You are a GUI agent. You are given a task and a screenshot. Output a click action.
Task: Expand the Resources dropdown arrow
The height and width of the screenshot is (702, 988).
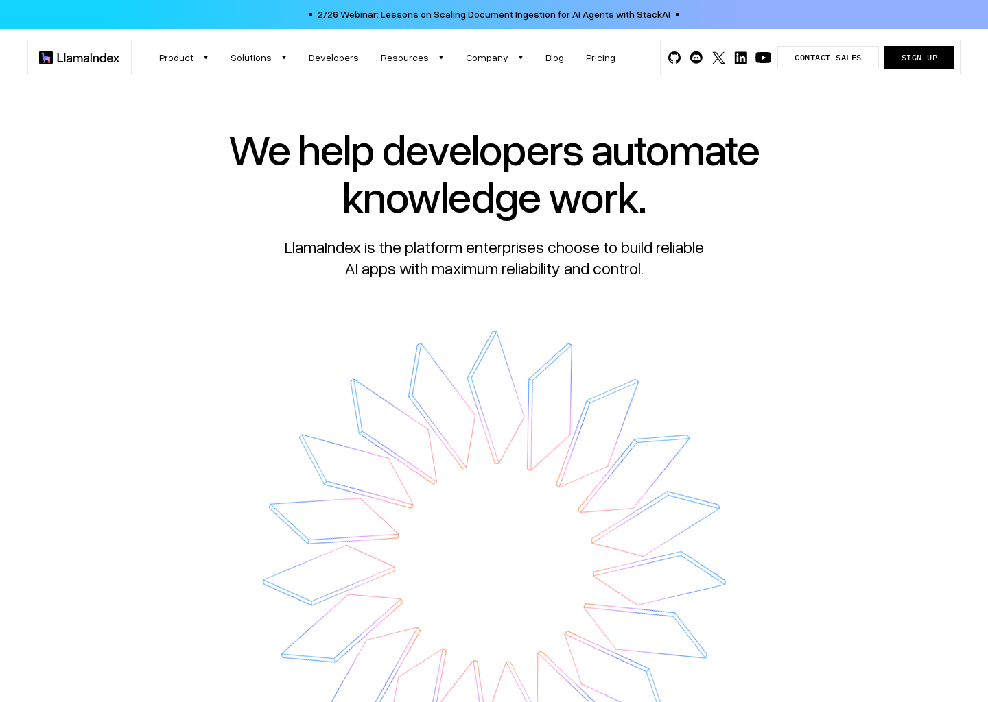click(x=441, y=58)
